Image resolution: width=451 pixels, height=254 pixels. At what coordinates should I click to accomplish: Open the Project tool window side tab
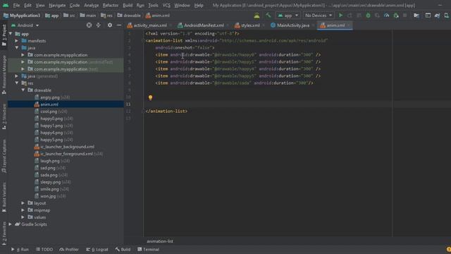(x=4, y=35)
